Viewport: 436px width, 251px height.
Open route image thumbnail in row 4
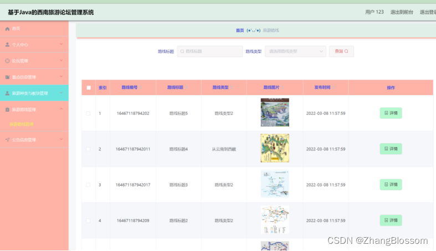tap(275, 219)
